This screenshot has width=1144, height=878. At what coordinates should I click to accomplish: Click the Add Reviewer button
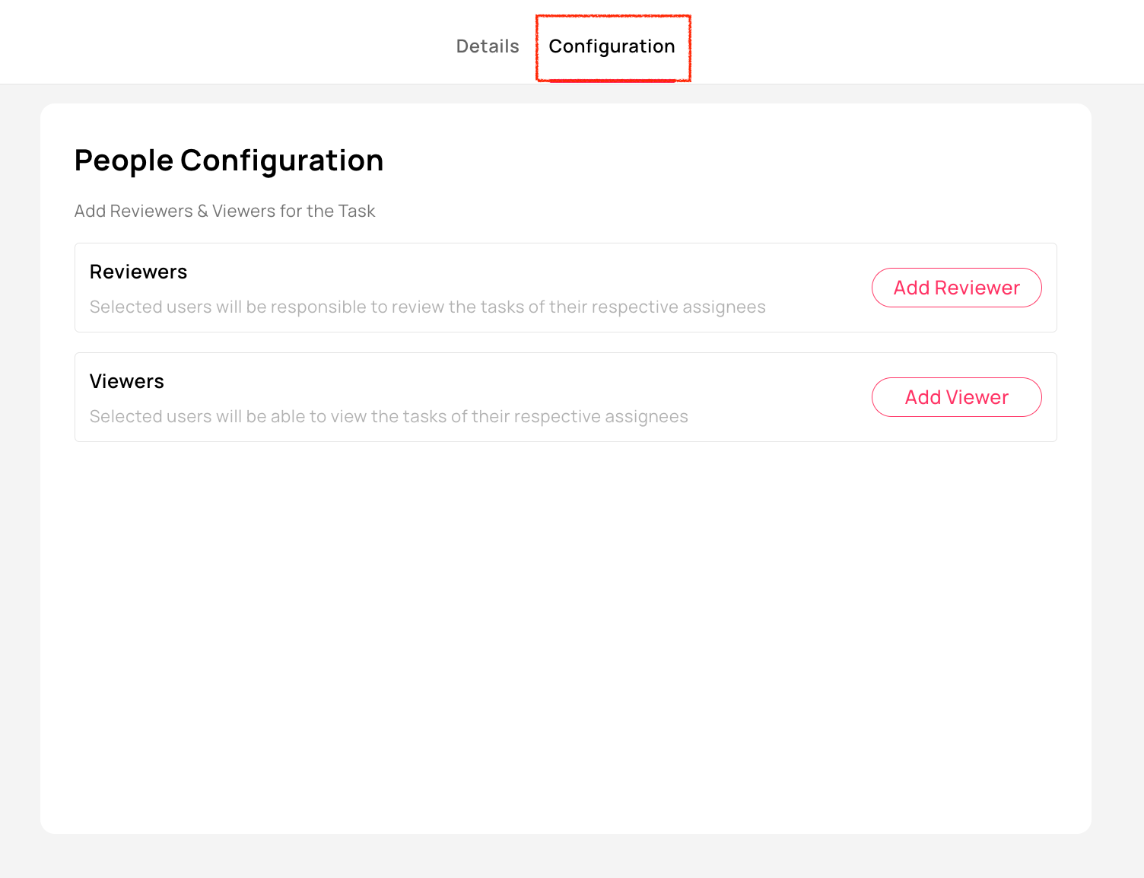coord(956,288)
